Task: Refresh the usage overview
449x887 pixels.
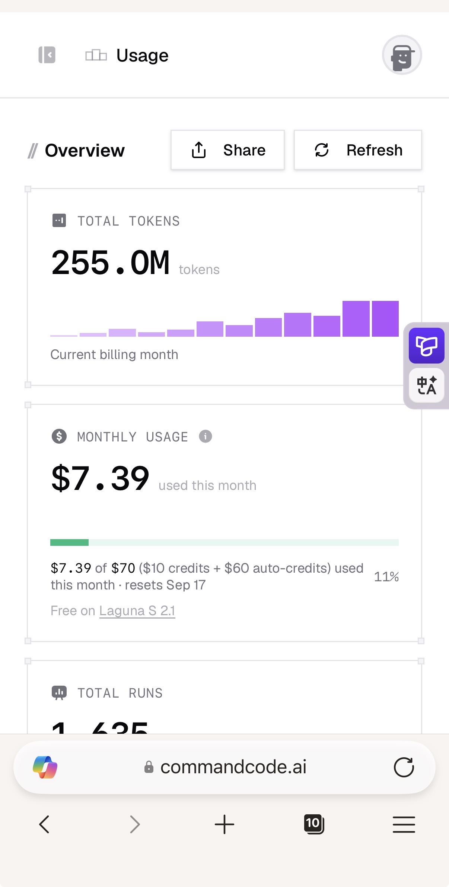Action: click(x=358, y=150)
